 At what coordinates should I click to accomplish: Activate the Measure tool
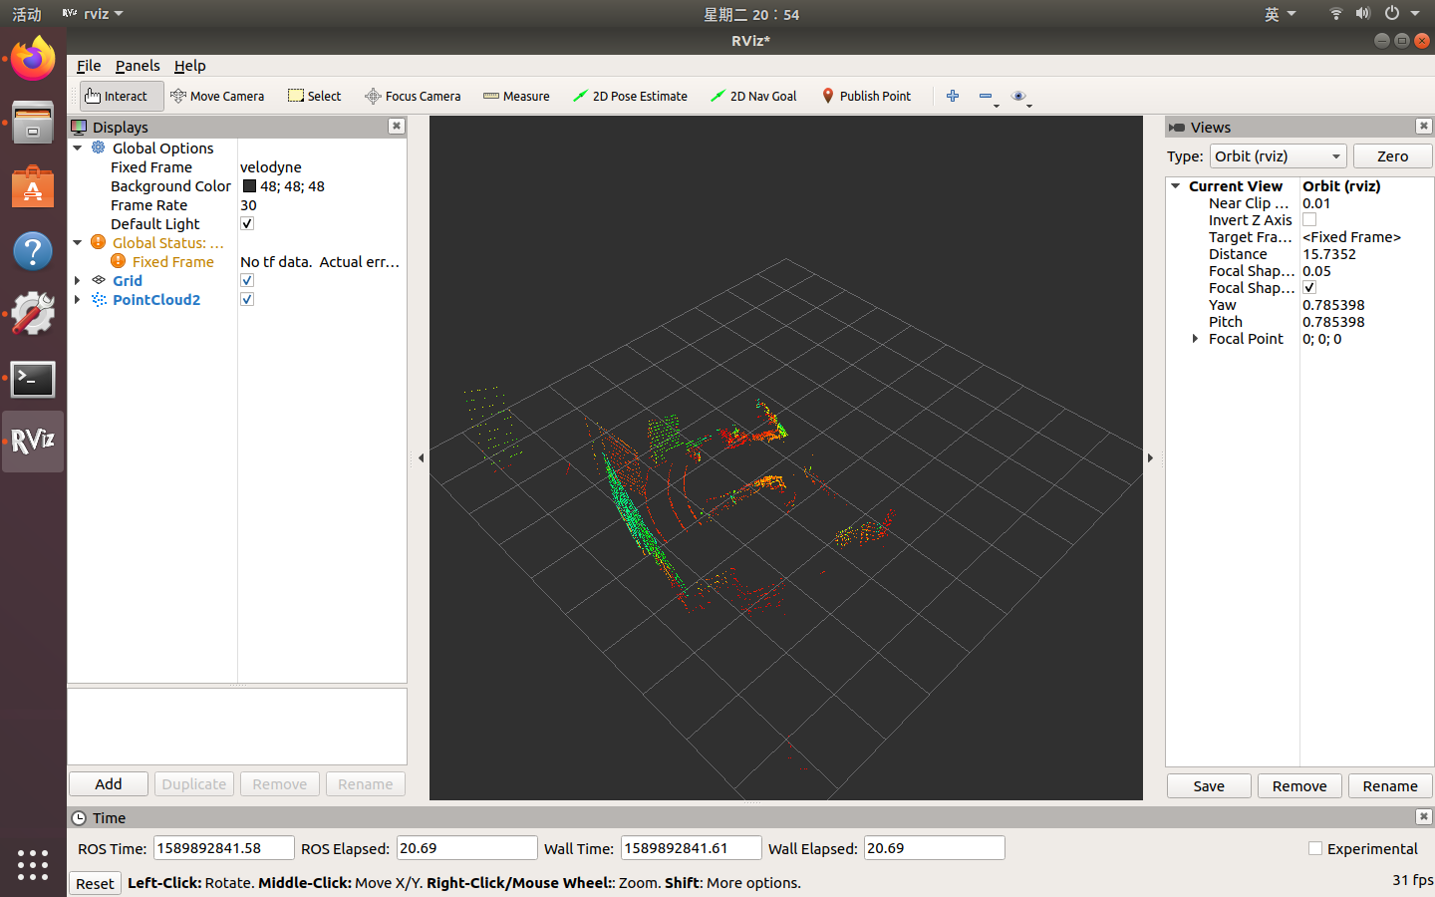click(x=516, y=96)
